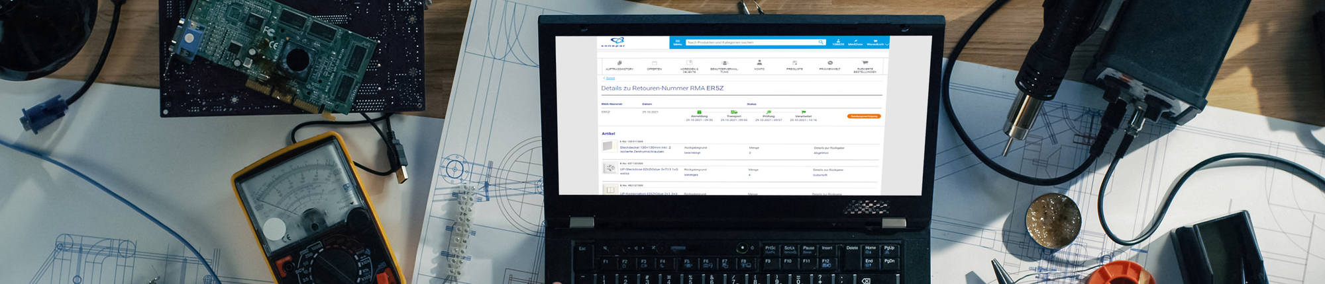Expand the Warenkorb dropdown
Viewport: 1325px width, 284px height.
coord(876,42)
